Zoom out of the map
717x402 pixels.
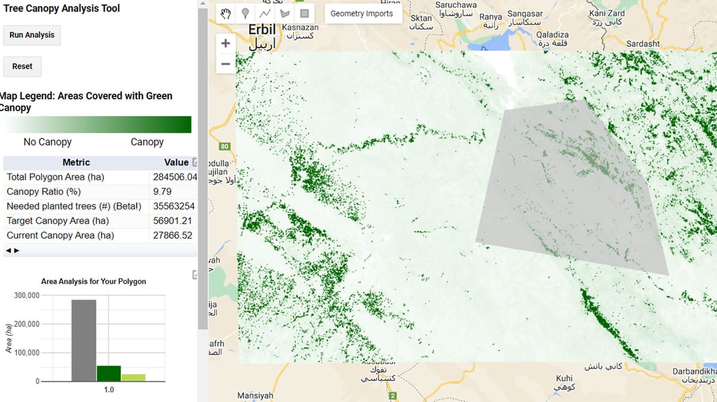click(x=226, y=64)
